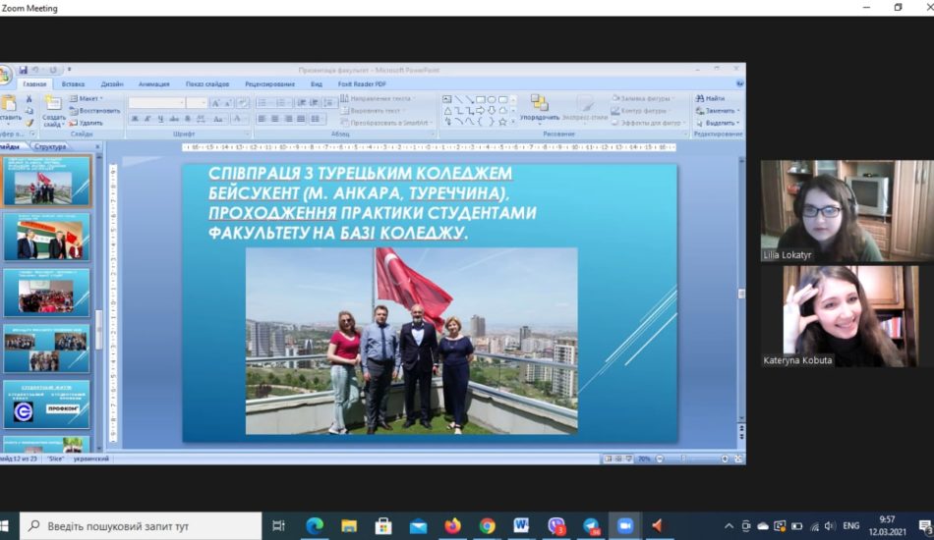Click the Найти find button
Image resolution: width=934 pixels, height=540 pixels.
point(710,98)
